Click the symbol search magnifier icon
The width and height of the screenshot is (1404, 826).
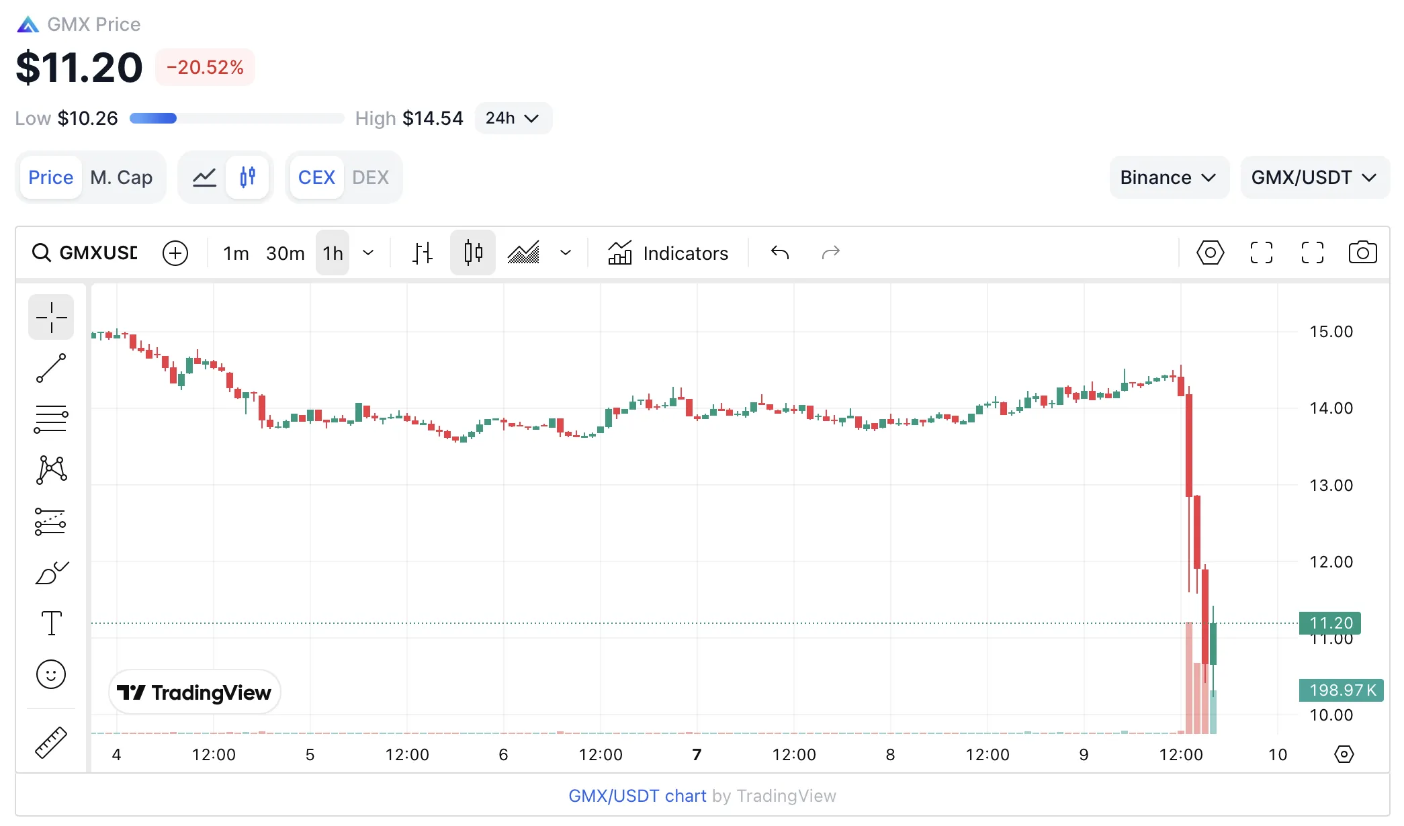42,253
